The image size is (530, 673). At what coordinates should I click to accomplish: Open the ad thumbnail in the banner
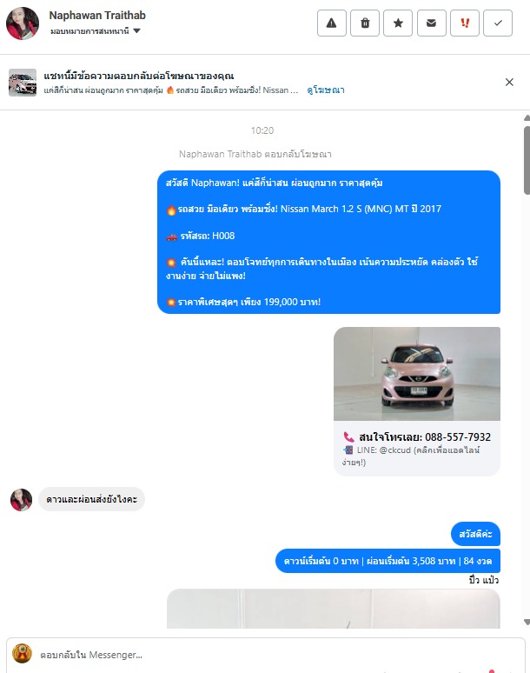23,83
